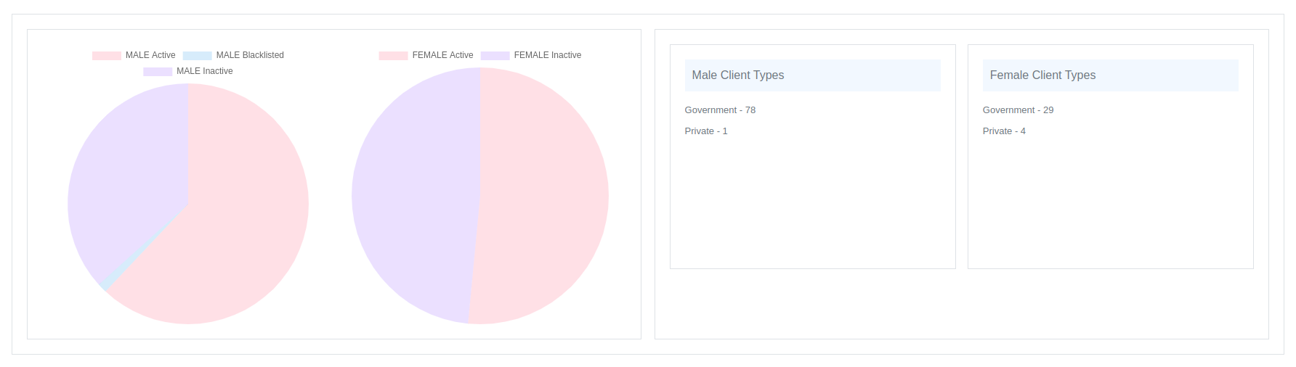Click the MALE Blacklisted legend color swatch
The image size is (1296, 367).
pos(197,56)
